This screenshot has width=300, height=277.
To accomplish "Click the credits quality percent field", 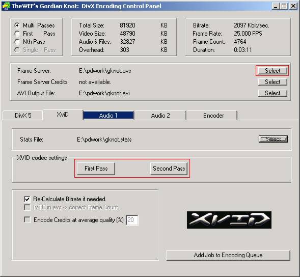I will click(132, 220).
